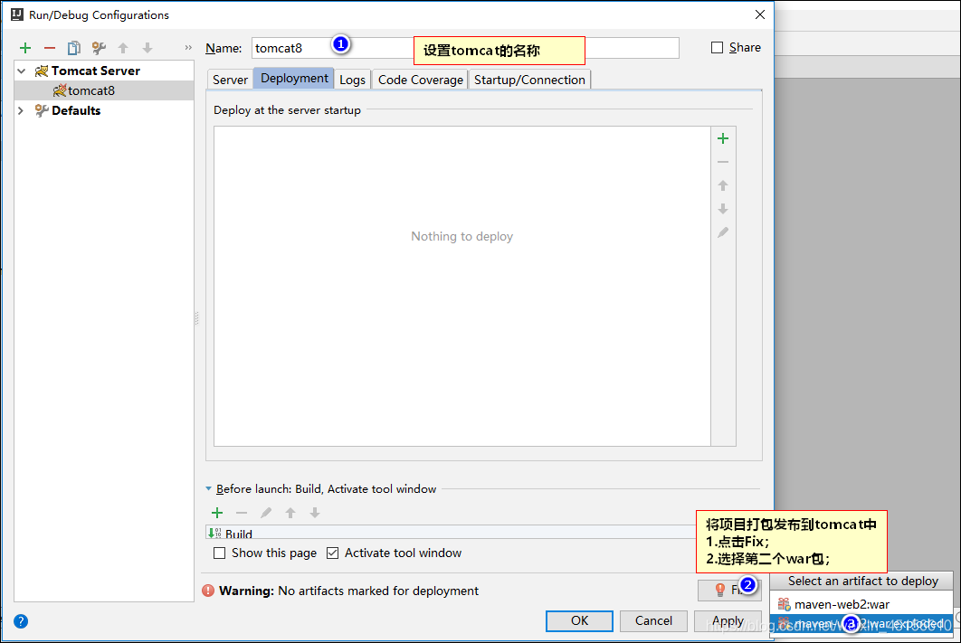Remove before launch task
Screen dimensions: 961x643
click(x=242, y=513)
